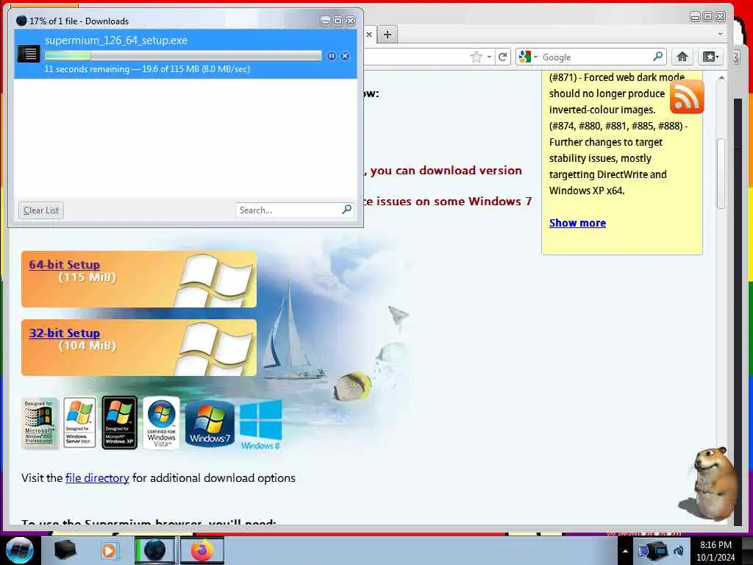Cancel the supermium_126_64_setup.exe download
753x565 pixels.
(345, 56)
